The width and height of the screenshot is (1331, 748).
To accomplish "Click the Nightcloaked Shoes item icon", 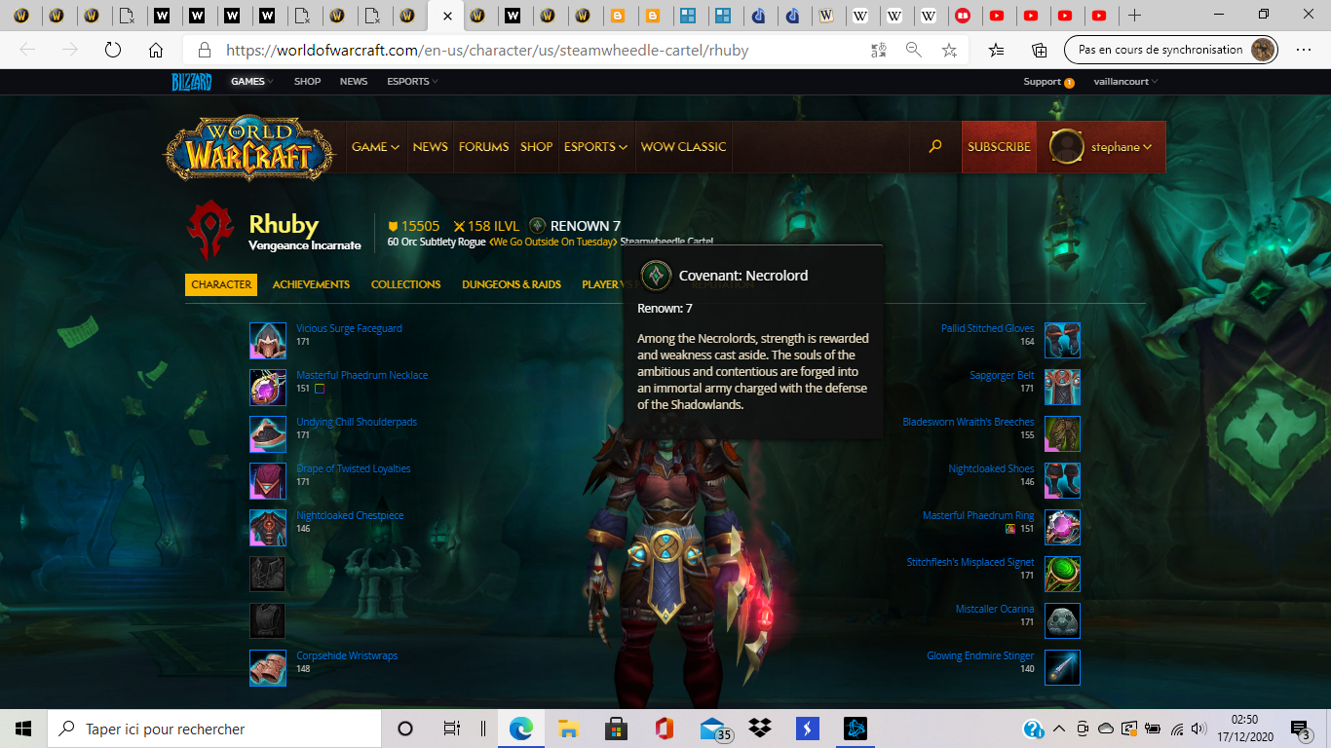I will [x=1062, y=481].
